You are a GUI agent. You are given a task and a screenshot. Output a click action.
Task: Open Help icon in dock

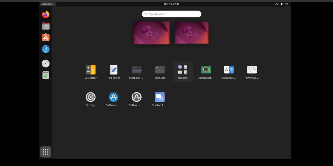[x=46, y=49]
